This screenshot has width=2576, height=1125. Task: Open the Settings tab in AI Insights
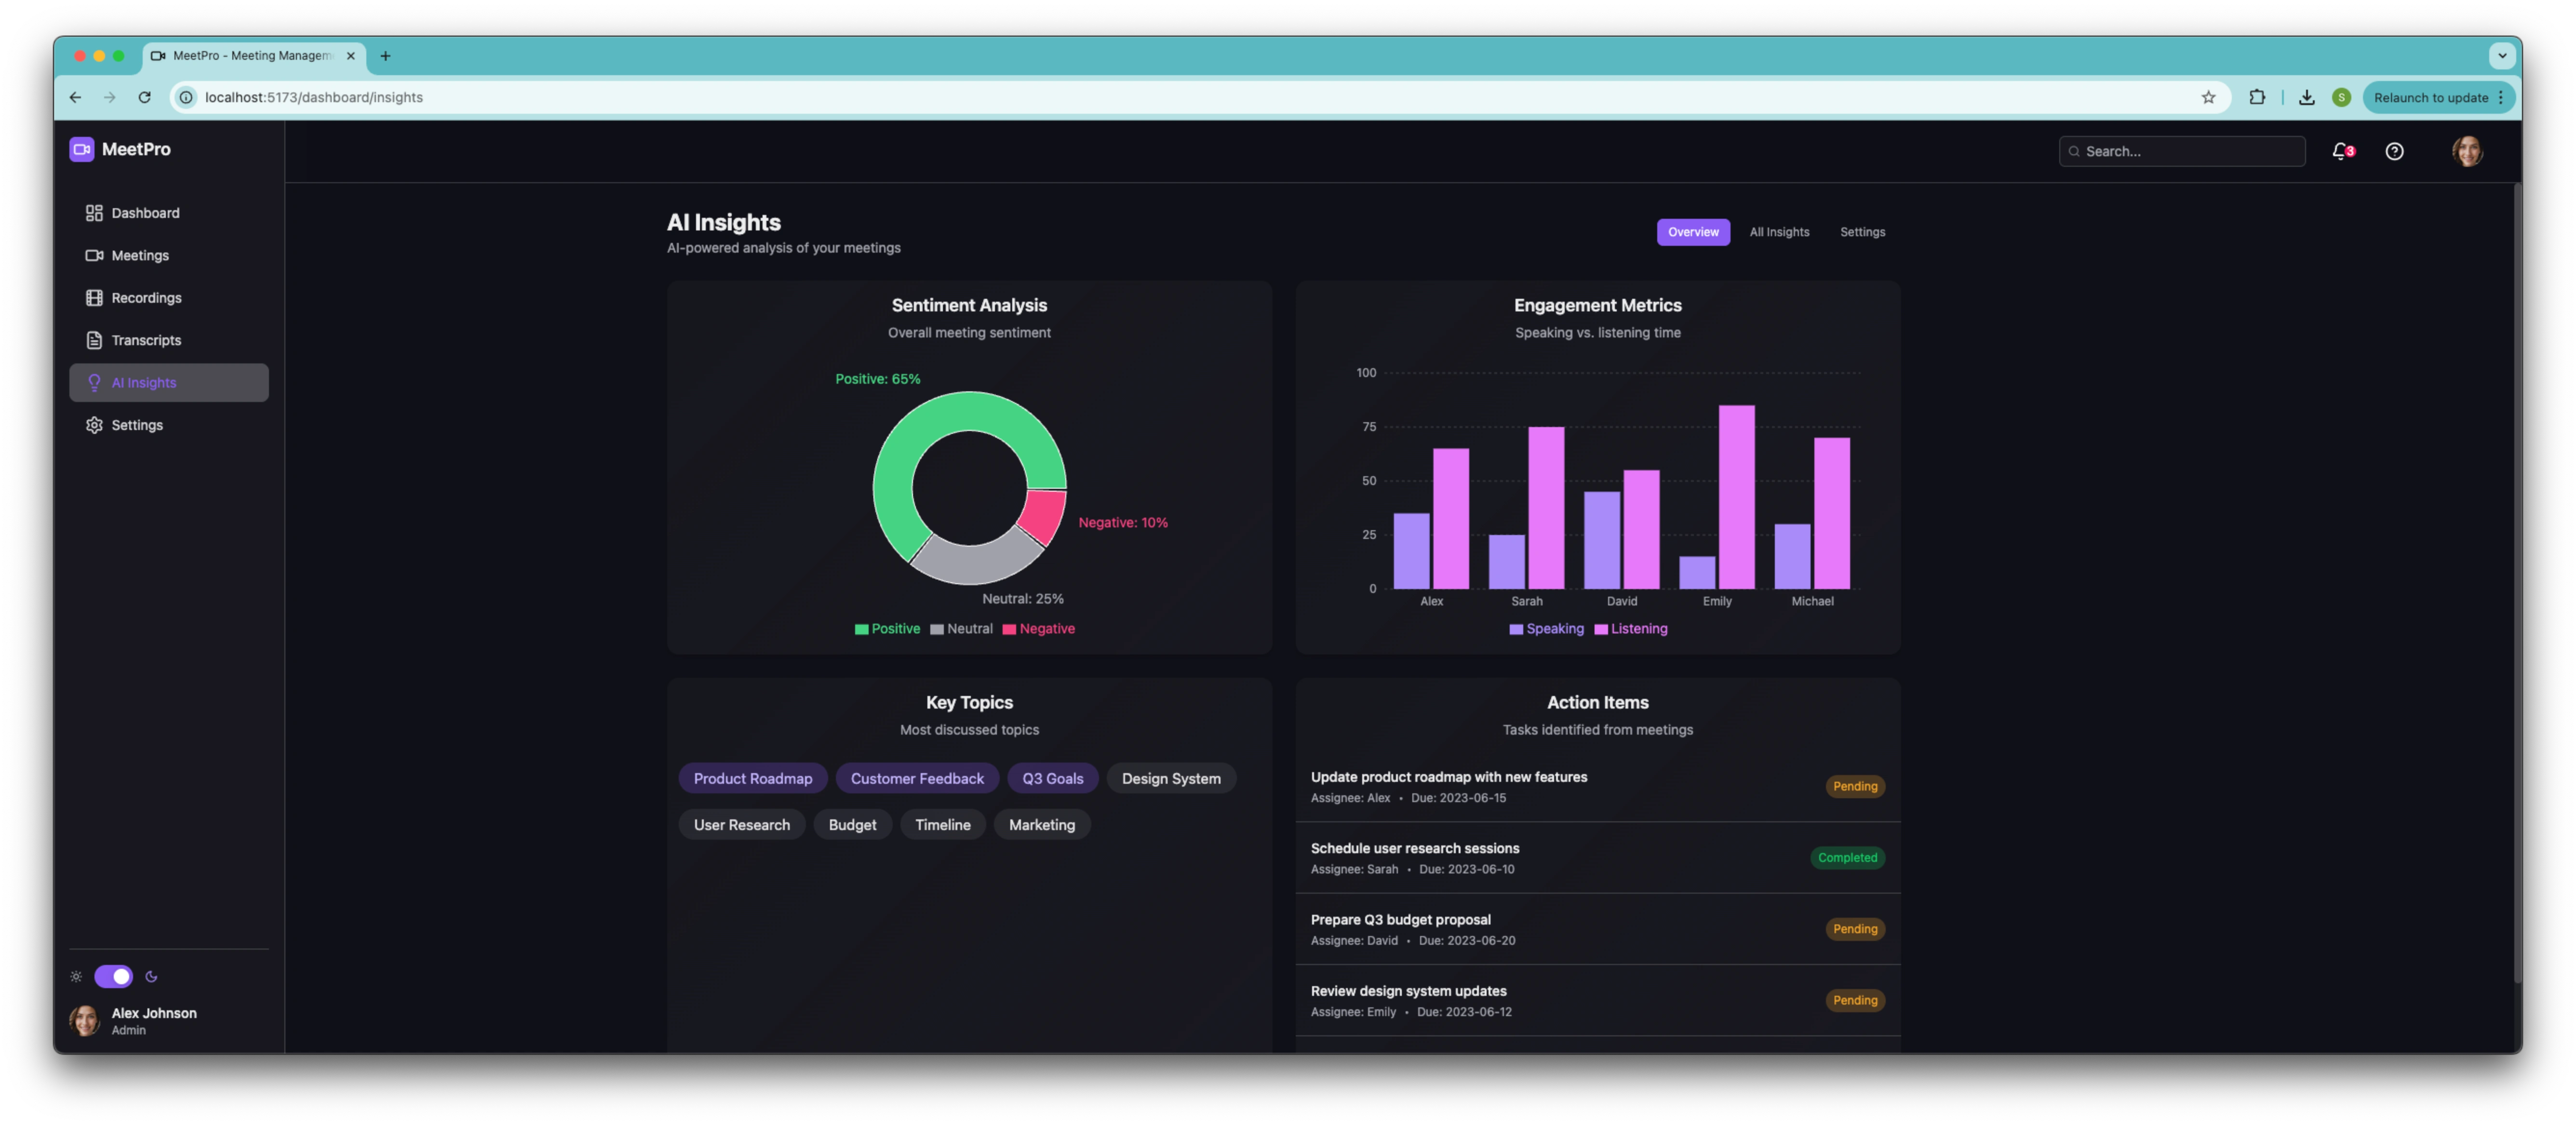1862,231
